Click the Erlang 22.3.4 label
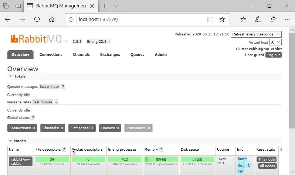This screenshot has height=175, width=295. click(98, 42)
